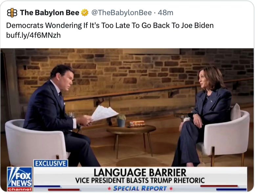Click The Babylon Bee logo avatar
Screen dimensions: 258x196
[x=12, y=13]
